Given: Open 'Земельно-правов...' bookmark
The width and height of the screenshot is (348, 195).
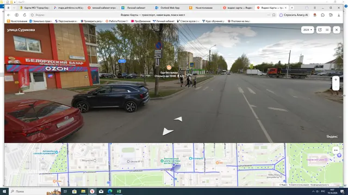Looking at the screenshot, I should [x=41, y=21].
